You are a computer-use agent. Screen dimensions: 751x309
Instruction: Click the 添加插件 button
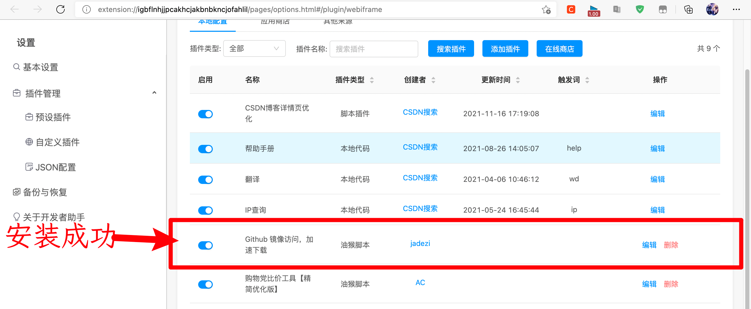(505, 49)
